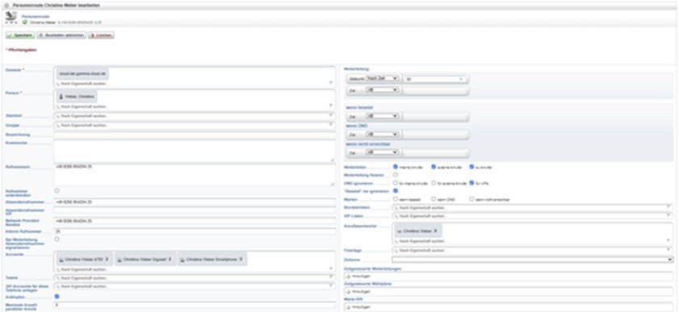Click the search icon in the Blockierlisten field
This screenshot has height=312, width=679.
pos(396,208)
